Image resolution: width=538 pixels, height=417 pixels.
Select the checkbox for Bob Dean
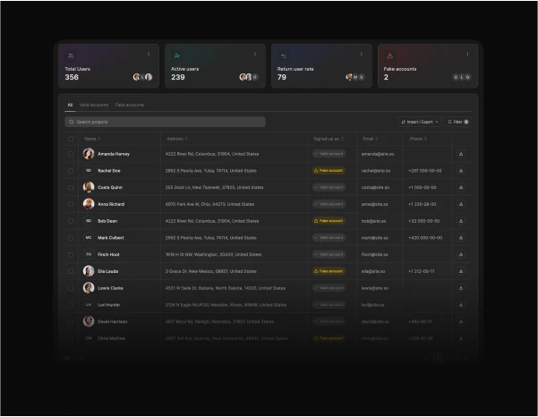pos(71,221)
